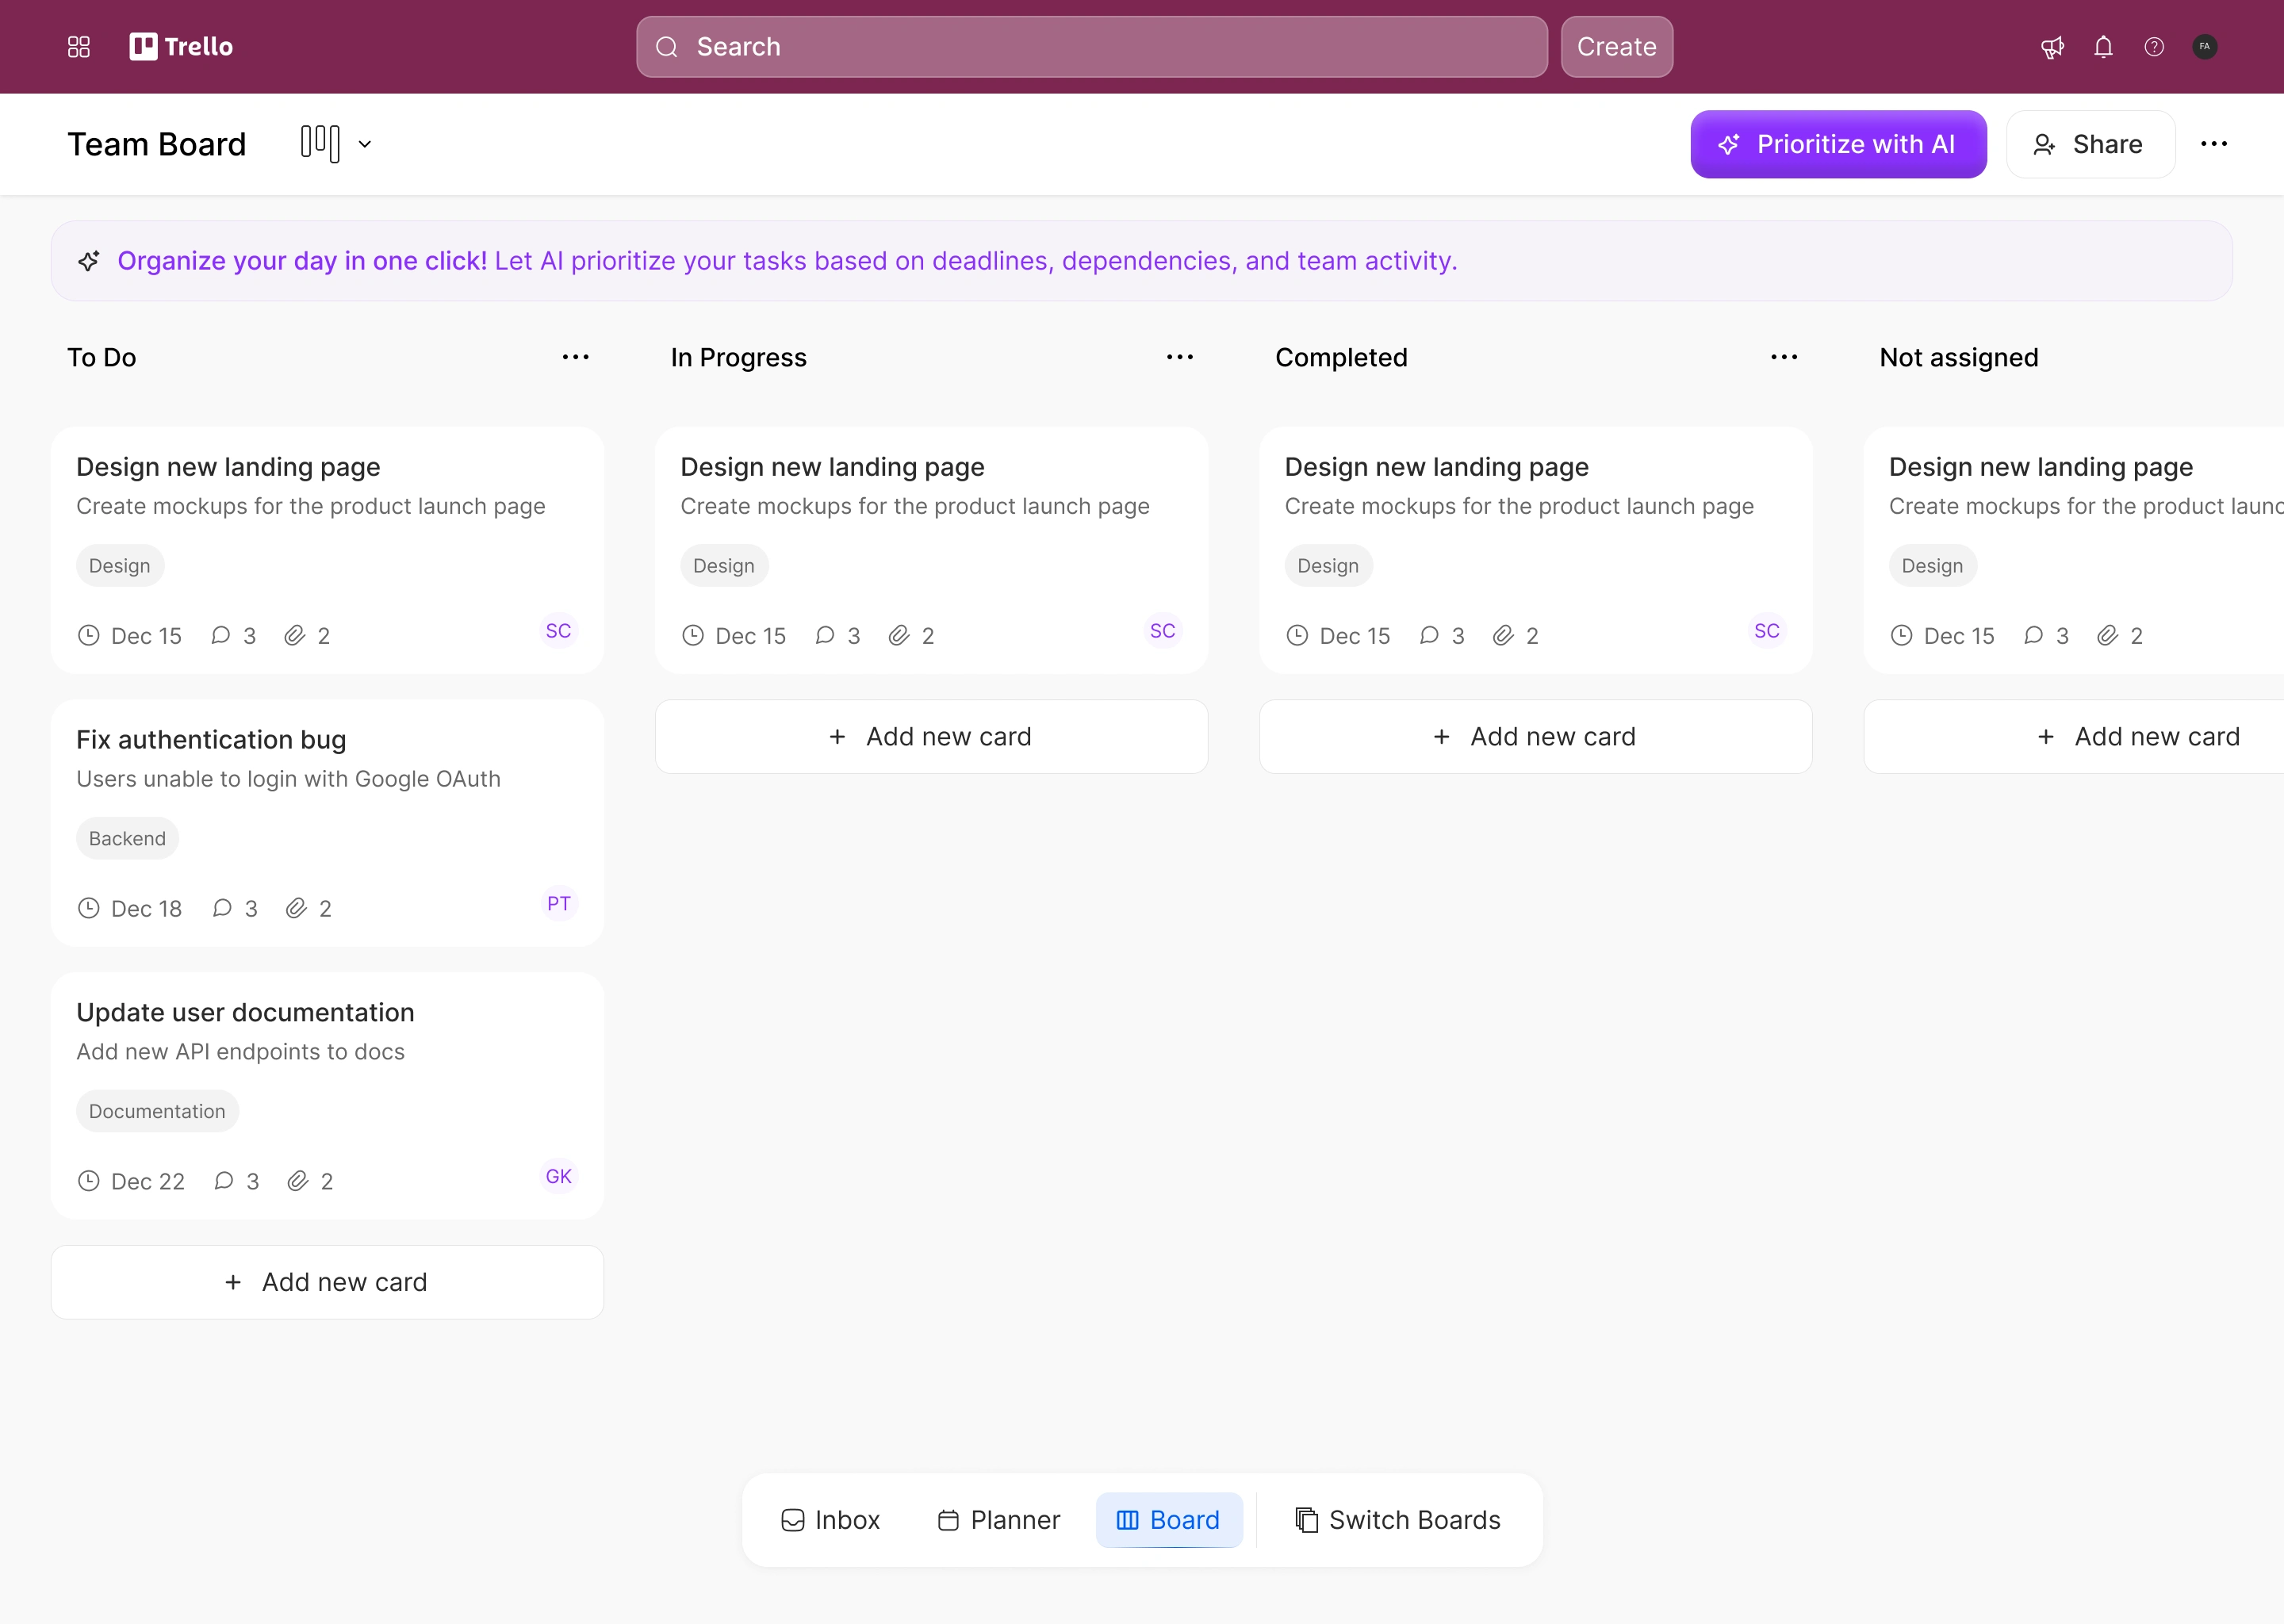This screenshot has width=2284, height=1624.
Task: Click SC avatar on To Do landing page card
Action: [x=558, y=631]
